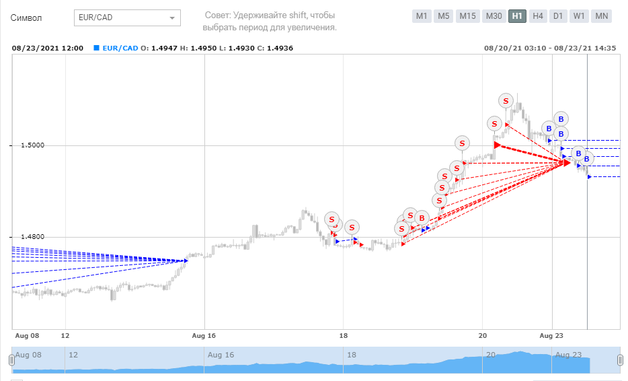Click the Символ label

click(x=26, y=18)
